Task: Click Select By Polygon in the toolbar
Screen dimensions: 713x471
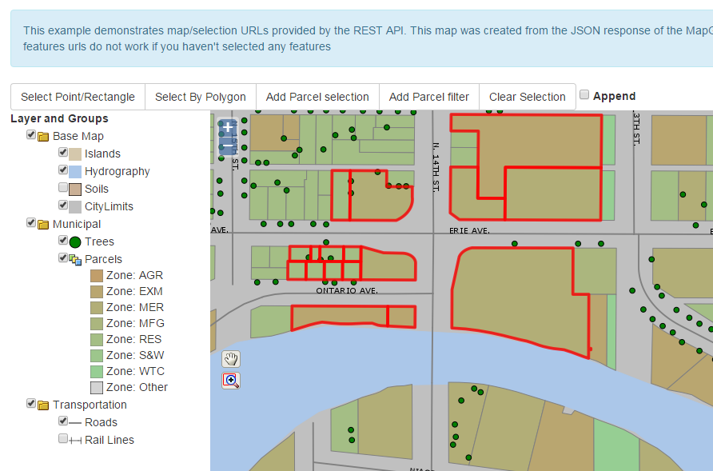Action: [200, 96]
